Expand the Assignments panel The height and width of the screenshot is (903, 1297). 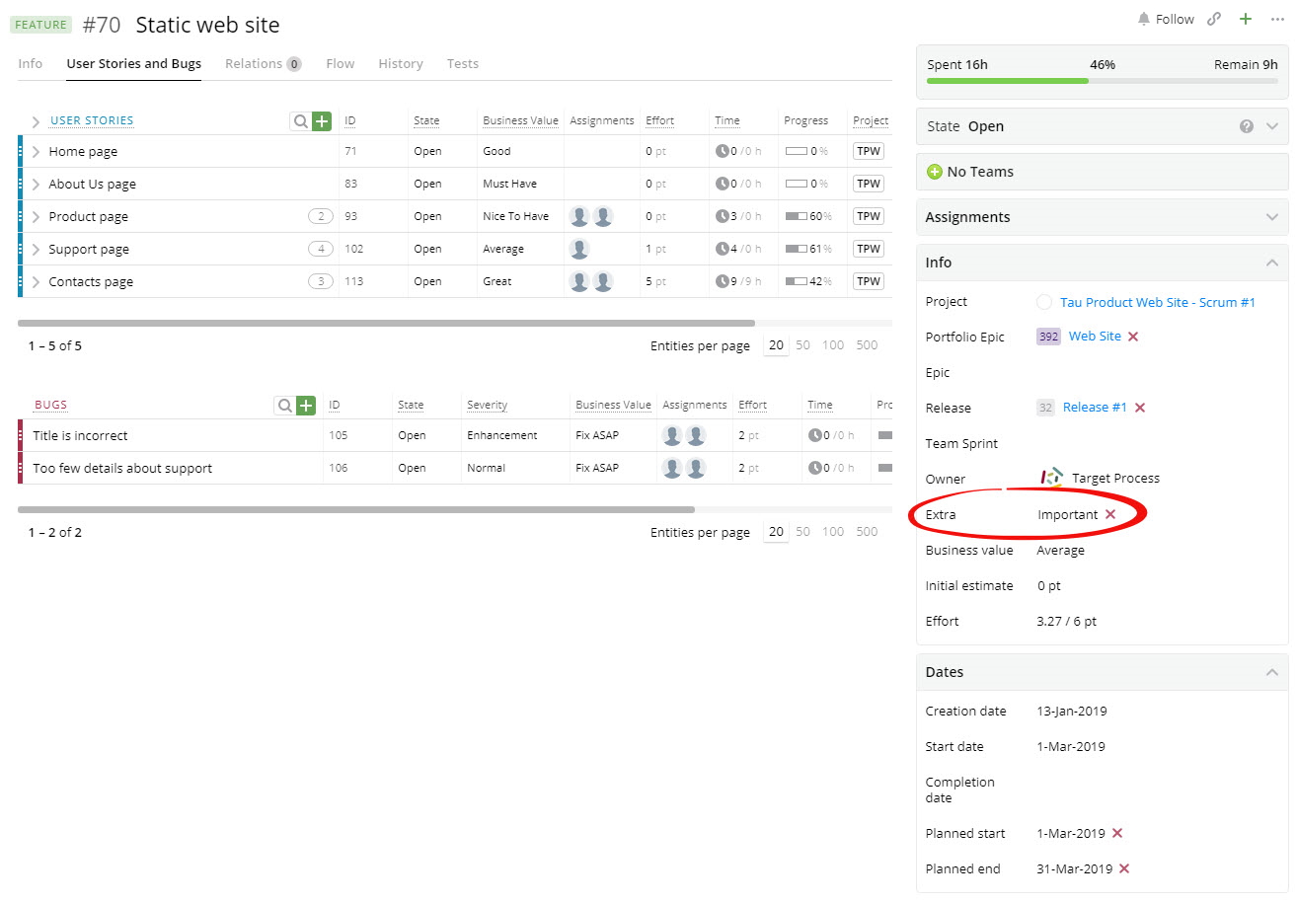[x=1271, y=217]
